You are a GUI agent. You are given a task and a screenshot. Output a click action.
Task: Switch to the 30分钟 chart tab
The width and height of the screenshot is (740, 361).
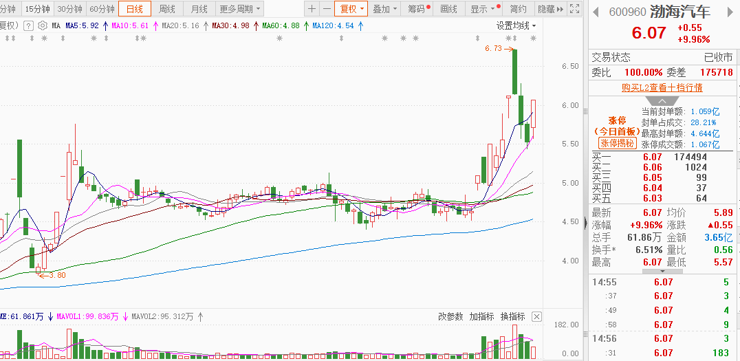(x=69, y=8)
